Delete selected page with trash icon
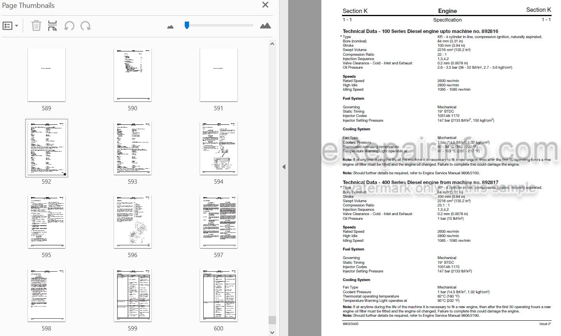 click(x=36, y=26)
